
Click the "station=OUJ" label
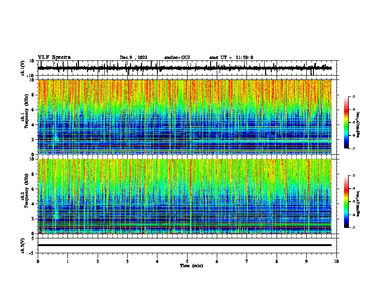coord(177,57)
